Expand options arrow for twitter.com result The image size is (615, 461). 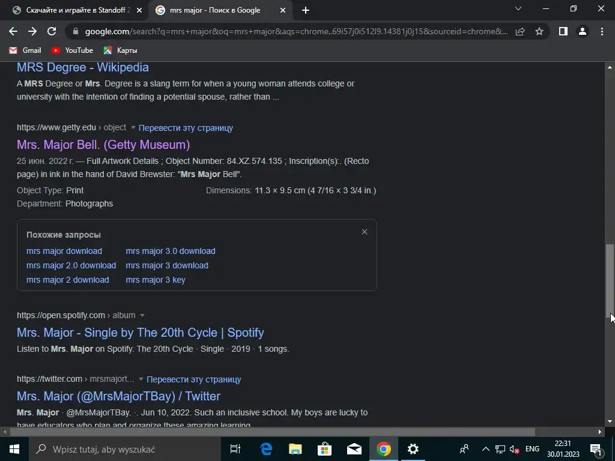[141, 379]
